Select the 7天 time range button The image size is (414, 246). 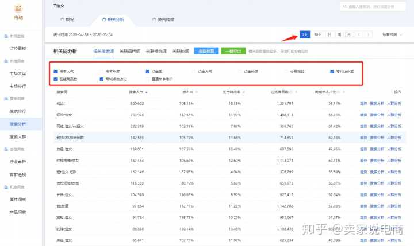(x=305, y=34)
